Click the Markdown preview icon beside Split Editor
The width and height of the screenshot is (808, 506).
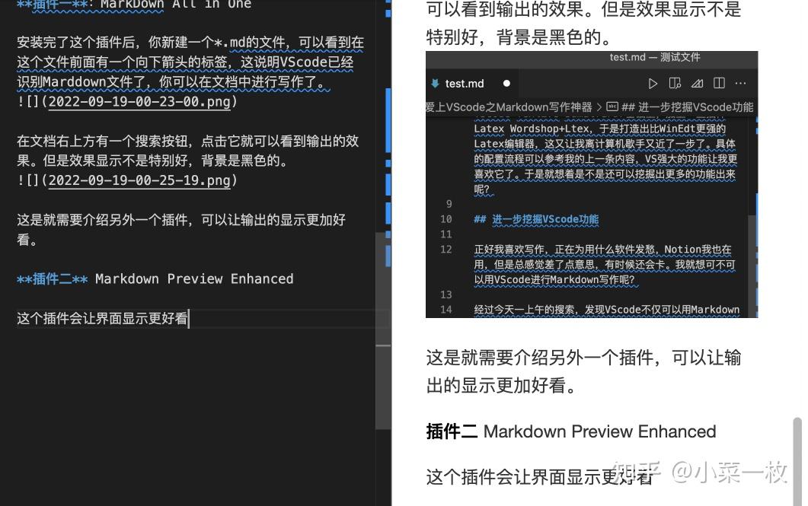coord(698,84)
